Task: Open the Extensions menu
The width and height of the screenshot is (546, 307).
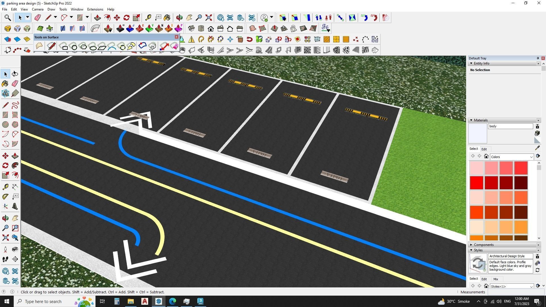Action: [95, 9]
